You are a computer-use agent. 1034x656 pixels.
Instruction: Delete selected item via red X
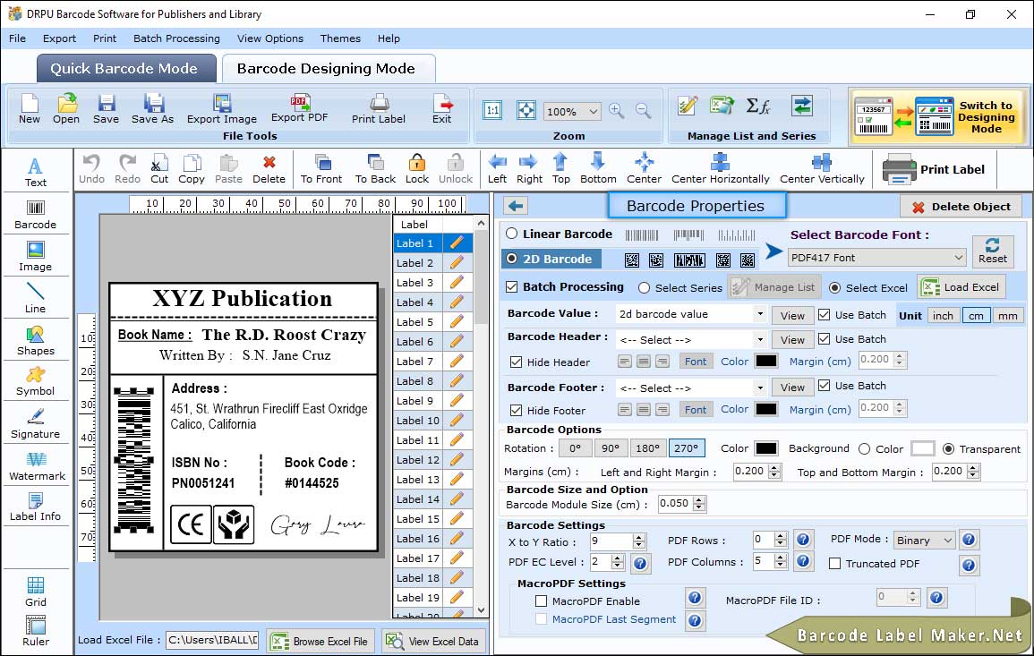pos(269,169)
